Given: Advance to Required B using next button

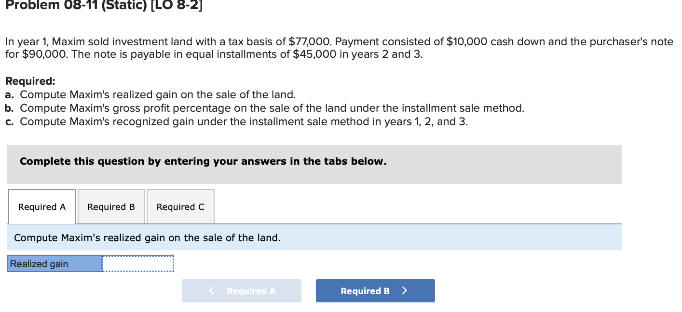Looking at the screenshot, I should tap(375, 290).
